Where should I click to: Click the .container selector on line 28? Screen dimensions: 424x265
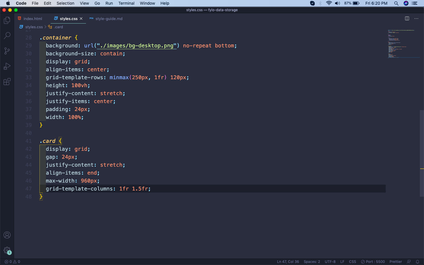pos(55,38)
